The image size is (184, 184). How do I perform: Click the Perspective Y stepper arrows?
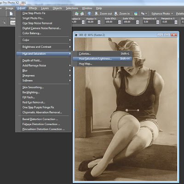176,22
